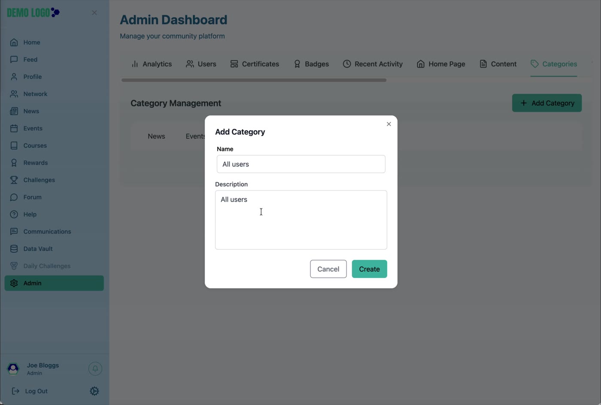Click the Home Page tab house icon
The image size is (601, 405).
421,64
